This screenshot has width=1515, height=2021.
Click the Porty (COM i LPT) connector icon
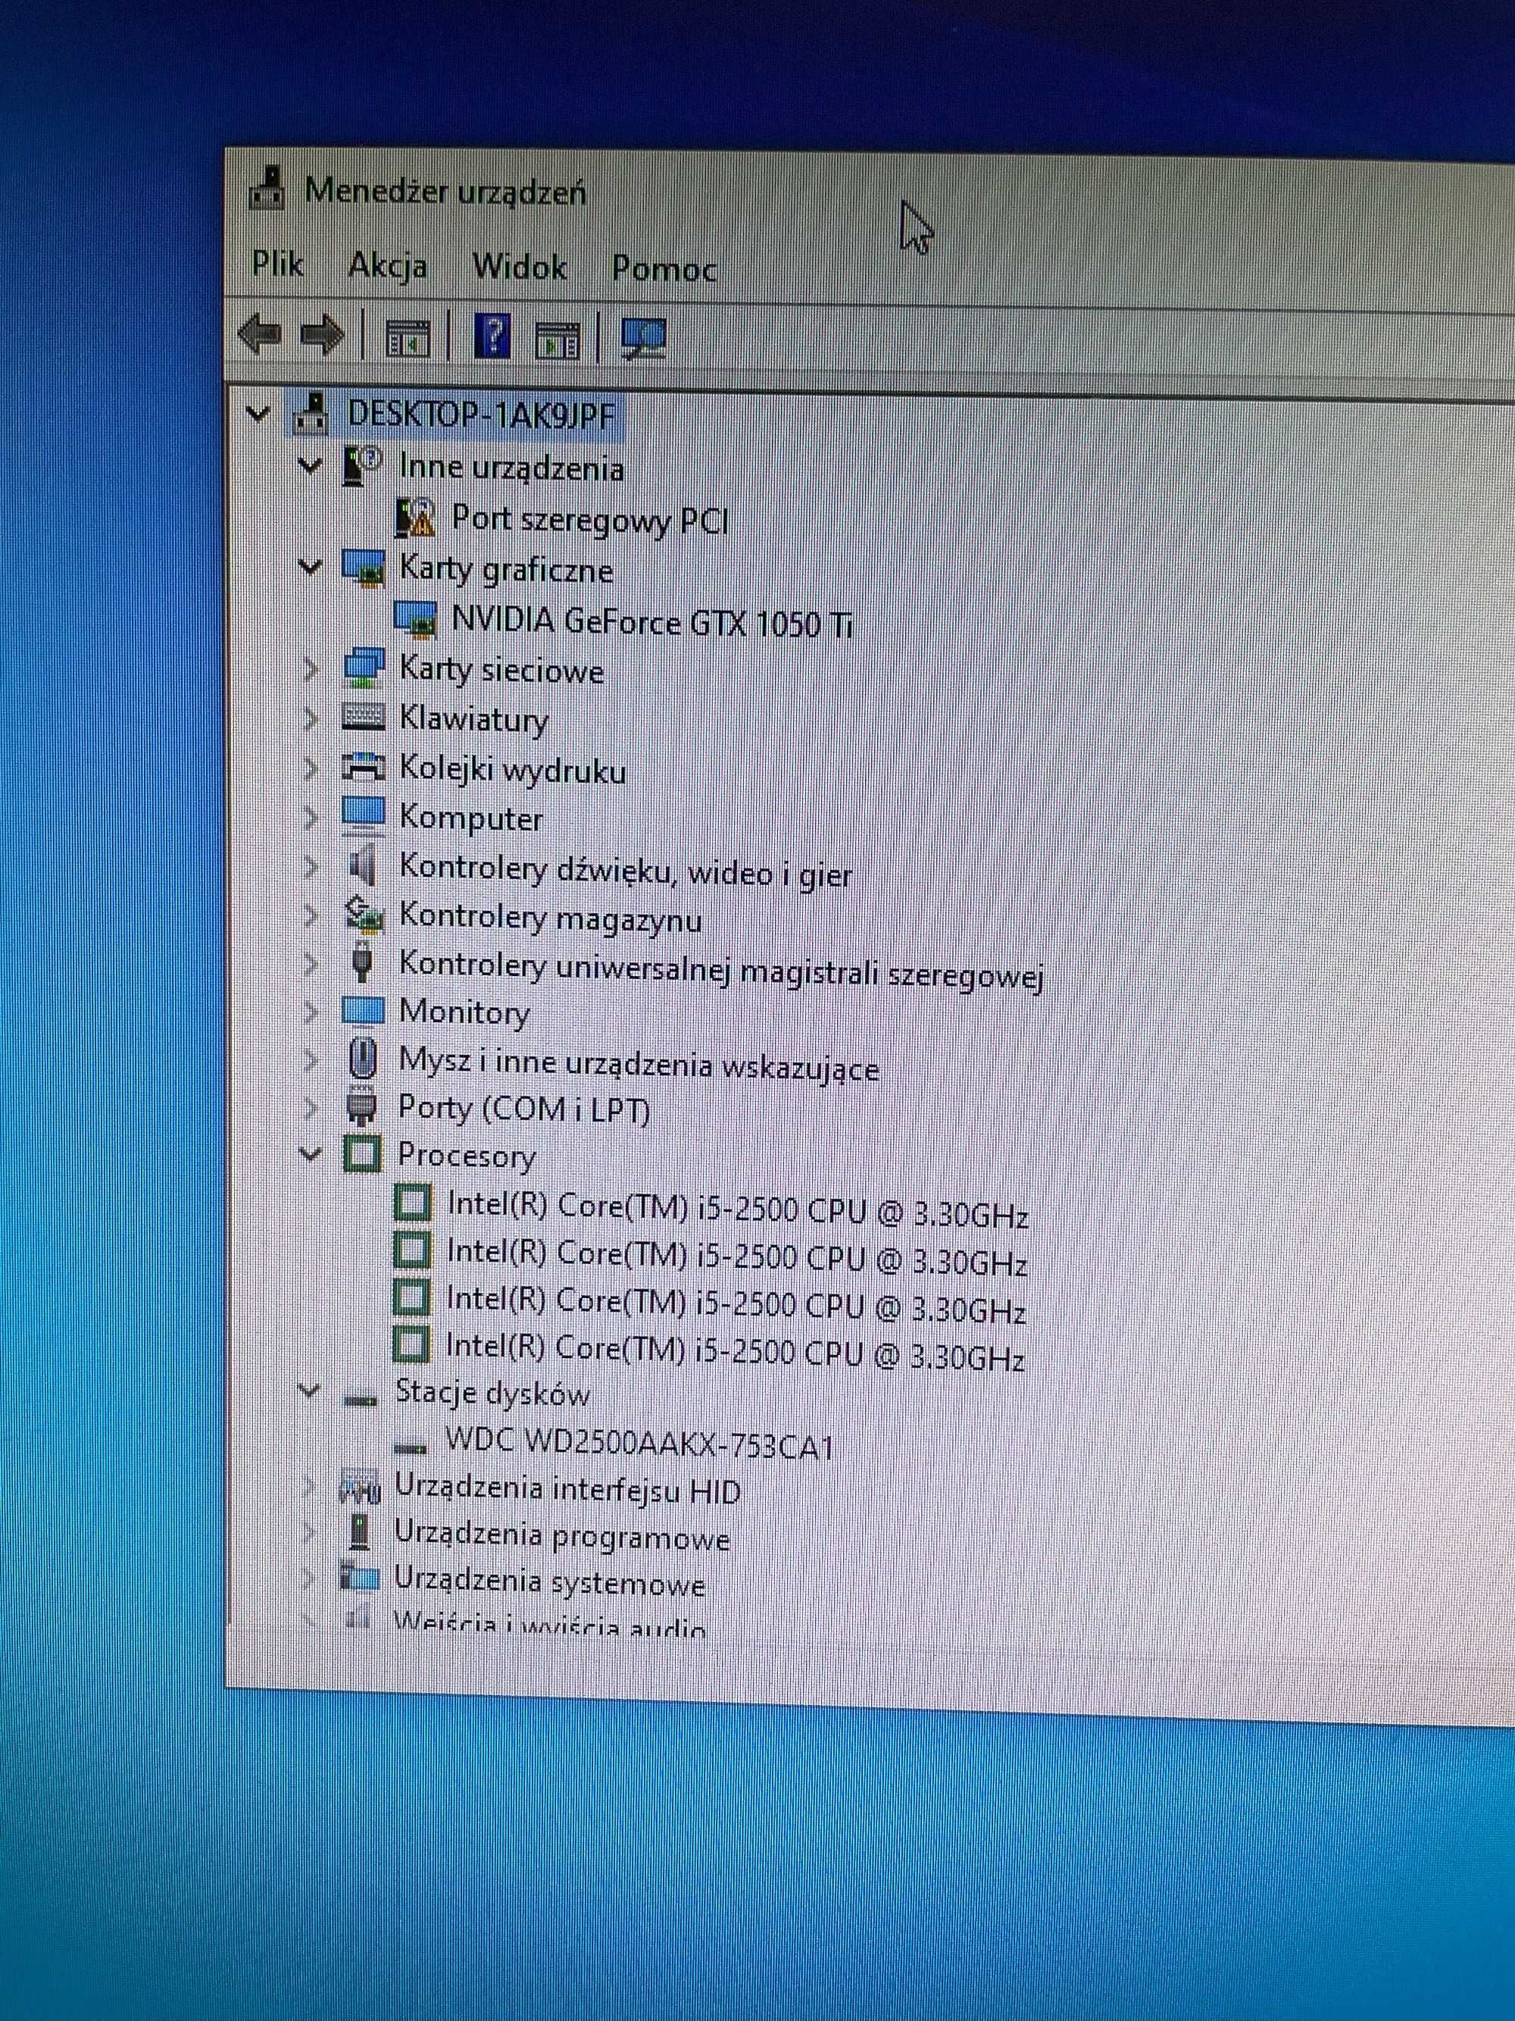point(361,1106)
